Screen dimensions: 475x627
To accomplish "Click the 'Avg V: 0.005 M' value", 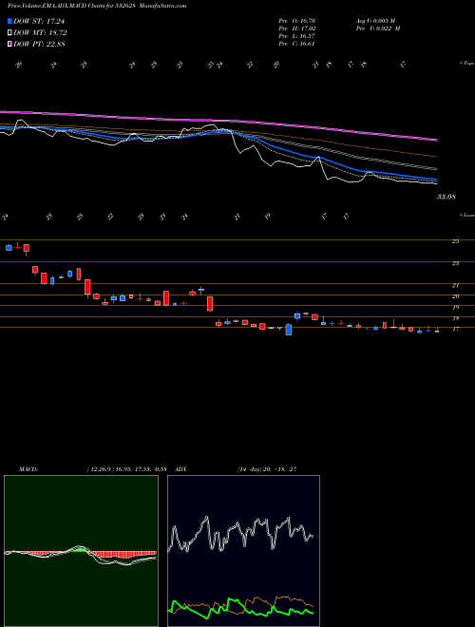I will tap(375, 20).
